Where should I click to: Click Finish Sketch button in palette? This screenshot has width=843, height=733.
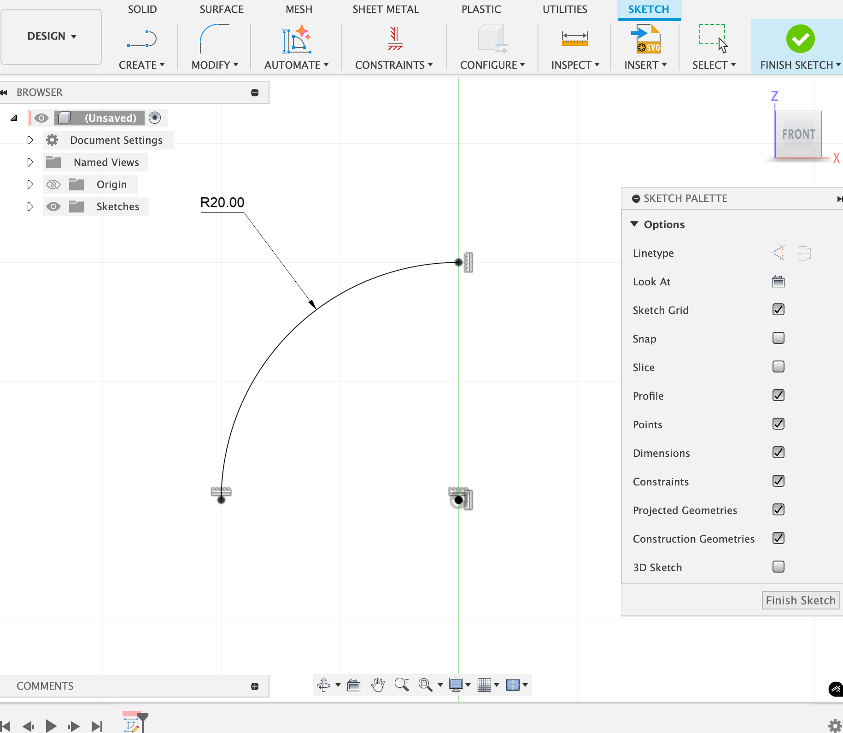[800, 600]
